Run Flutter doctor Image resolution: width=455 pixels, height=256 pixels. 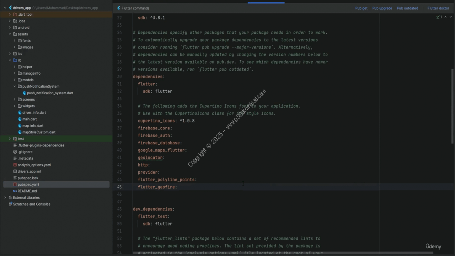pyautogui.click(x=438, y=8)
